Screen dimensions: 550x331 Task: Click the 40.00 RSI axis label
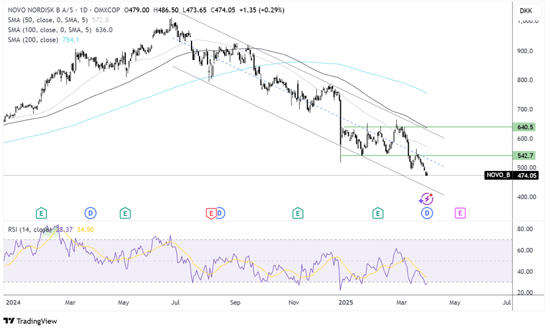pyautogui.click(x=525, y=272)
